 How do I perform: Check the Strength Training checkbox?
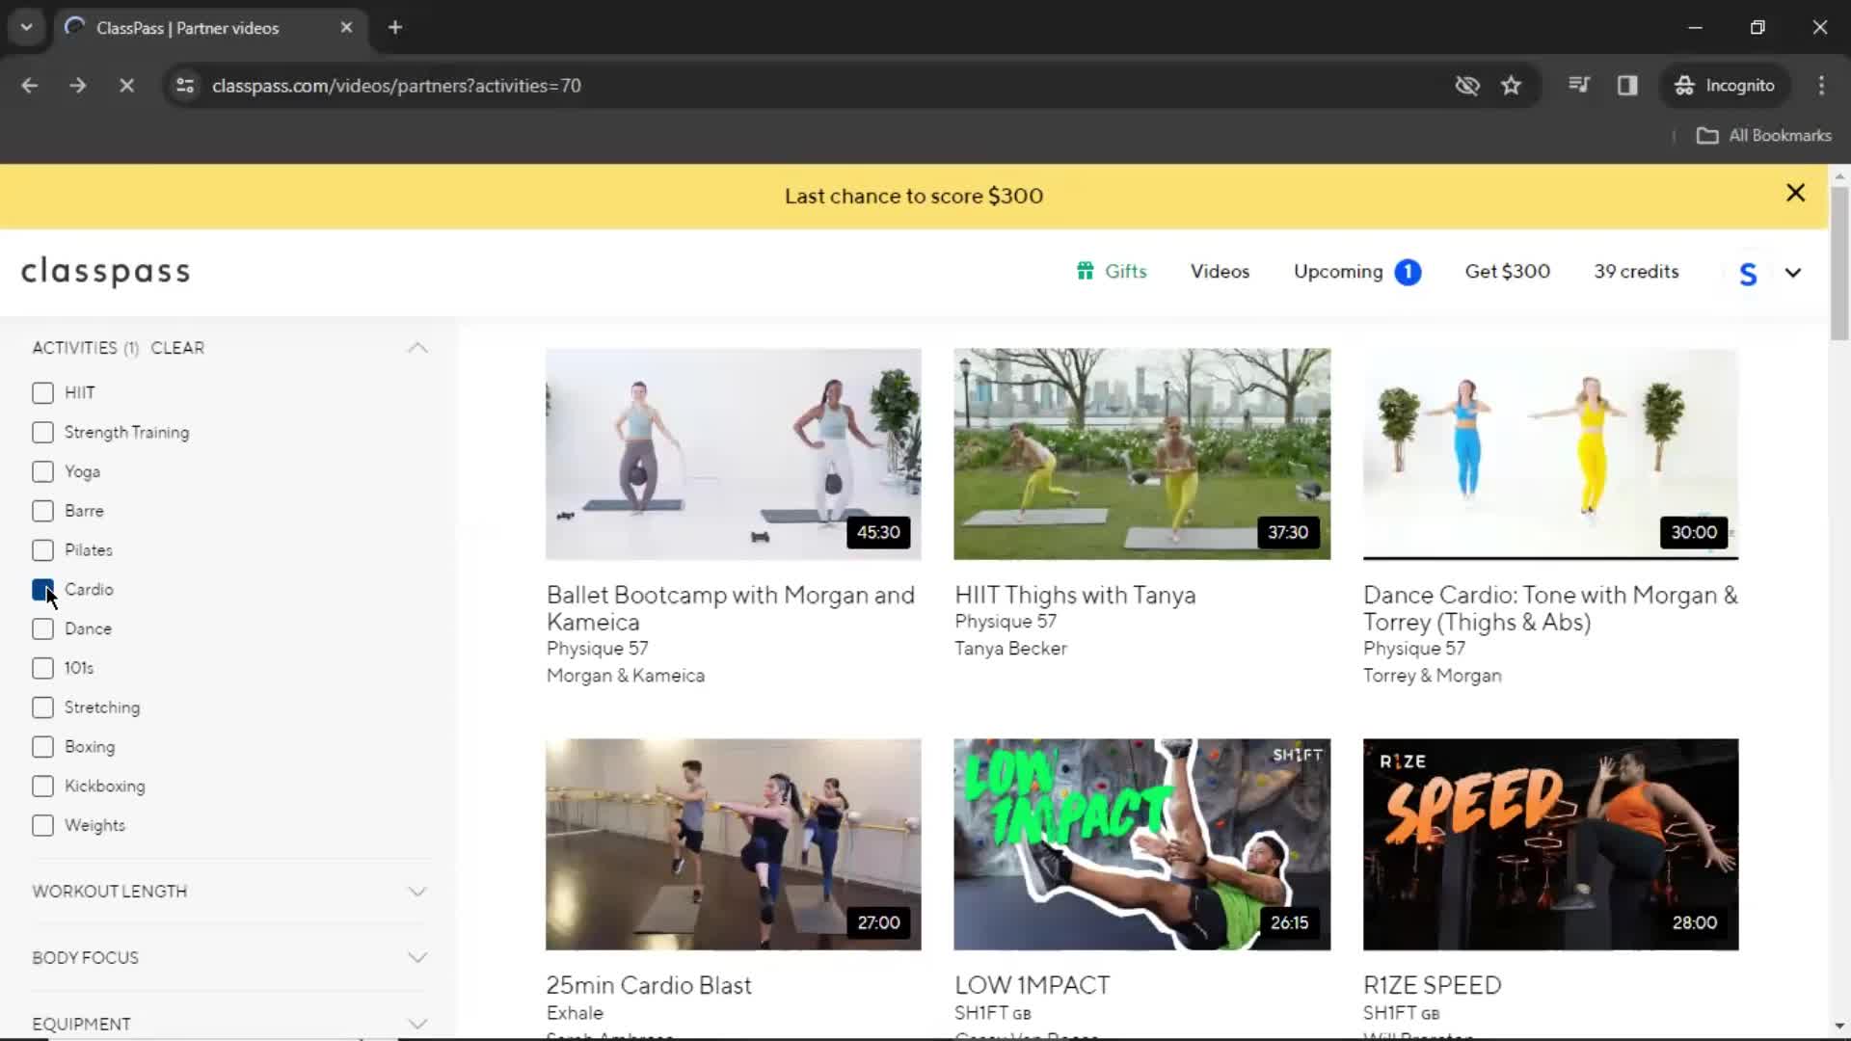(x=42, y=433)
